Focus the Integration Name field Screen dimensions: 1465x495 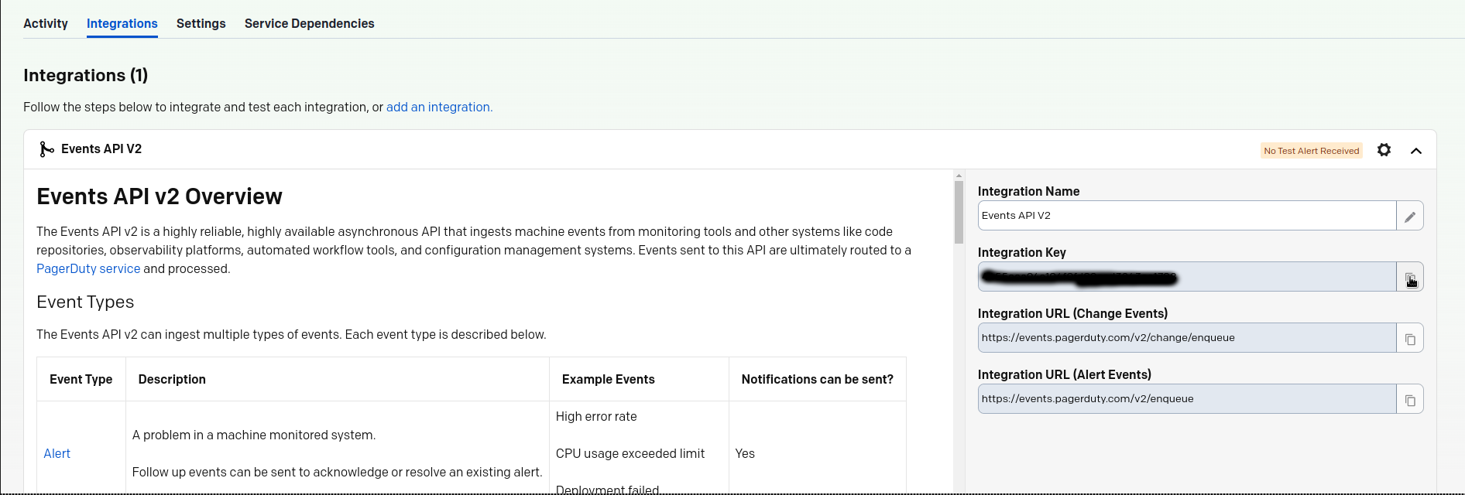click(x=1187, y=216)
